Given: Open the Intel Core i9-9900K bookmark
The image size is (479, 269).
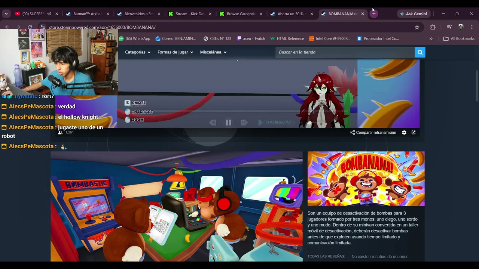Looking at the screenshot, I should (330, 38).
